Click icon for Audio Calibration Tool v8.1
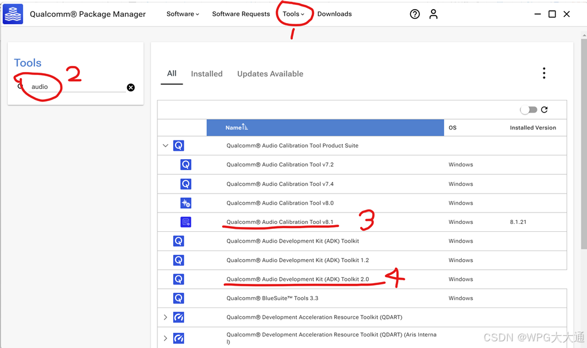The height and width of the screenshot is (348, 587). 186,222
